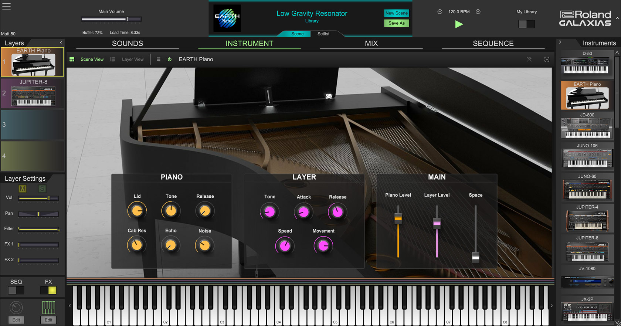Adjust the layer Vol slider
The image size is (621, 326).
coord(38,198)
